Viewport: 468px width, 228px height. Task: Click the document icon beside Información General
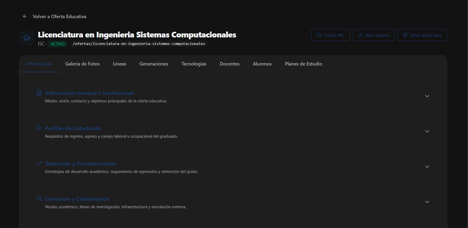tap(39, 92)
